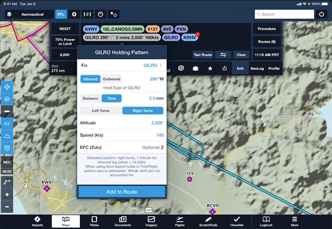Screen dimensions: 332x229
Task: Click the Search field
Action: coord(284,14)
